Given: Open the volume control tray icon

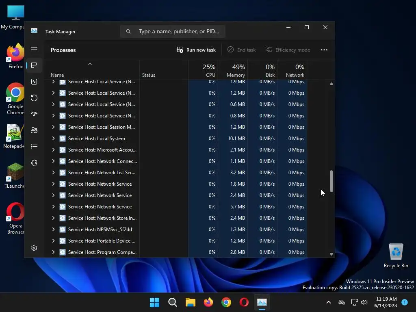Looking at the screenshot, I should pyautogui.click(x=364, y=302).
